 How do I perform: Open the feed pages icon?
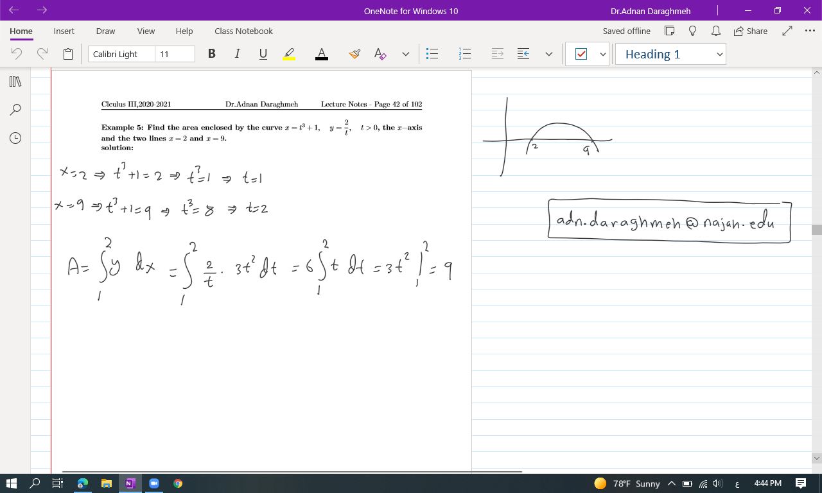click(x=669, y=31)
